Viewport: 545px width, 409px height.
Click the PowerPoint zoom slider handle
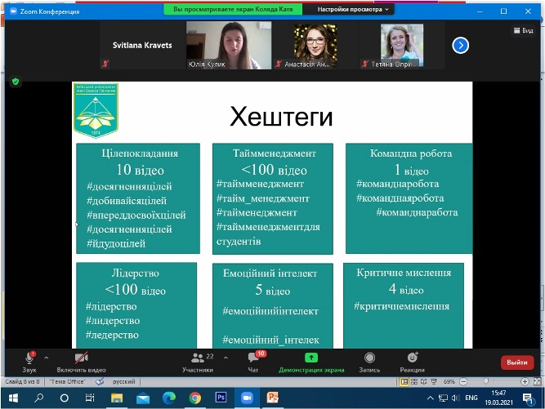pyautogui.click(x=486, y=381)
